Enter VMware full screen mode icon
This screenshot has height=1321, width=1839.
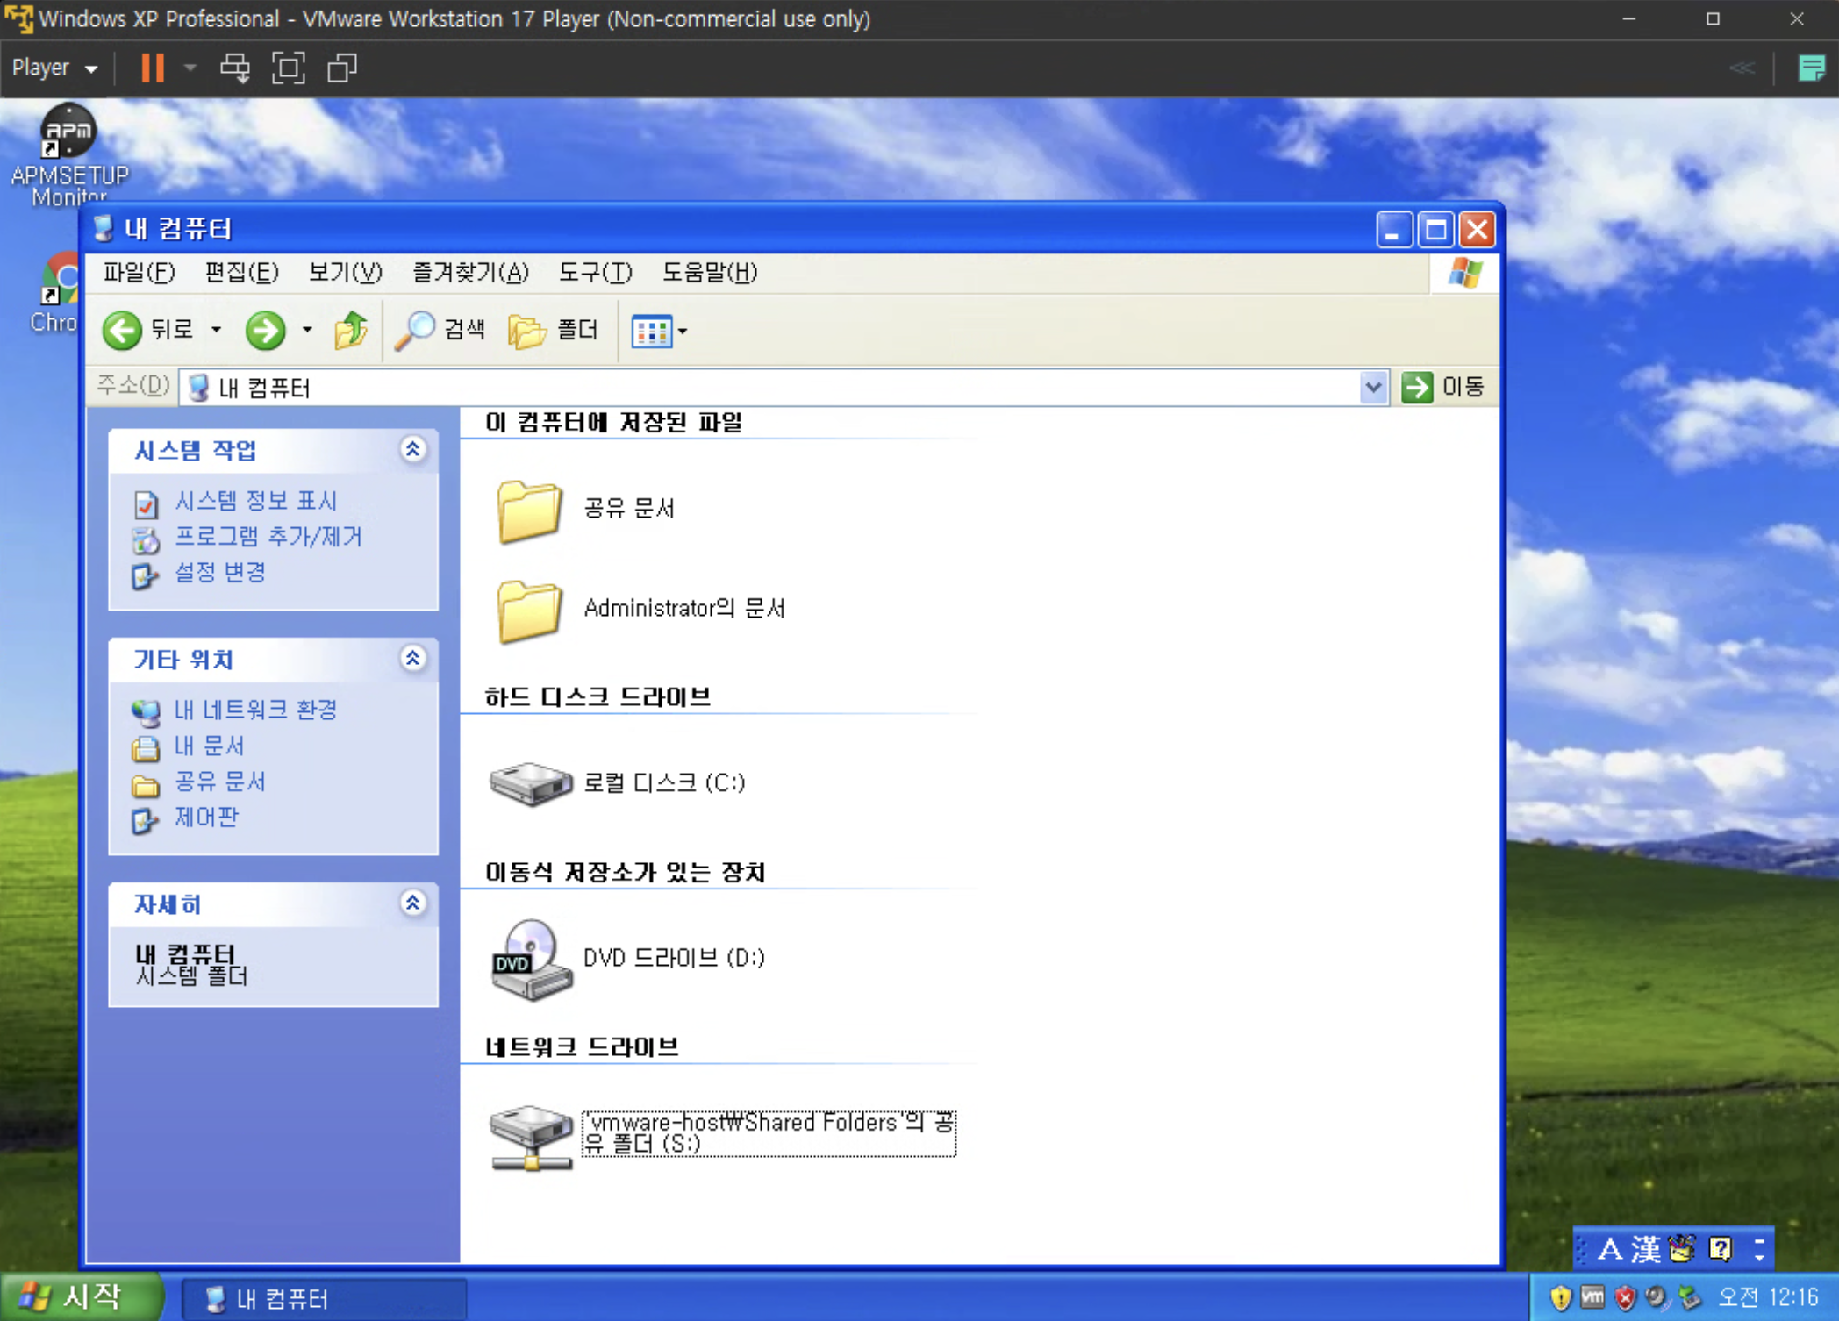click(x=289, y=68)
